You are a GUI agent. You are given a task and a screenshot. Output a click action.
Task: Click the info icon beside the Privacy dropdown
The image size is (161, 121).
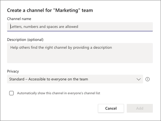pos(148,79)
